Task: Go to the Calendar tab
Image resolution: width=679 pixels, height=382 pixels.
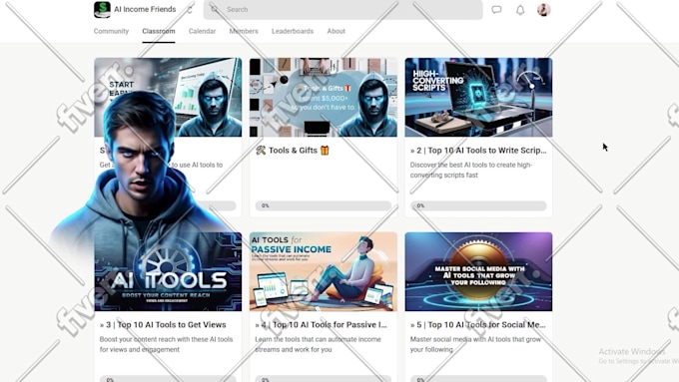Action: [202, 31]
